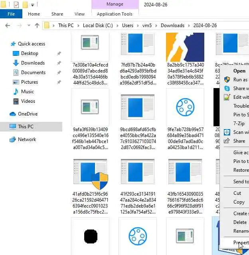Select the shielded 41afd0b215f6c96 file
249x255 pixels.
click(x=91, y=174)
